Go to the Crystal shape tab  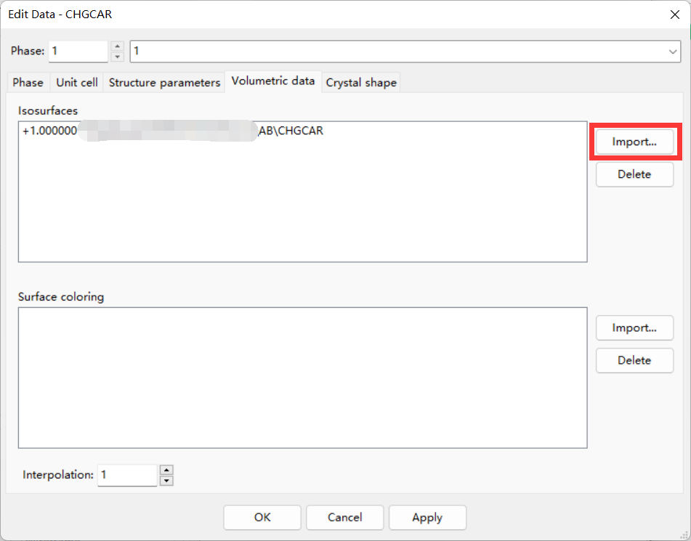[x=361, y=82]
